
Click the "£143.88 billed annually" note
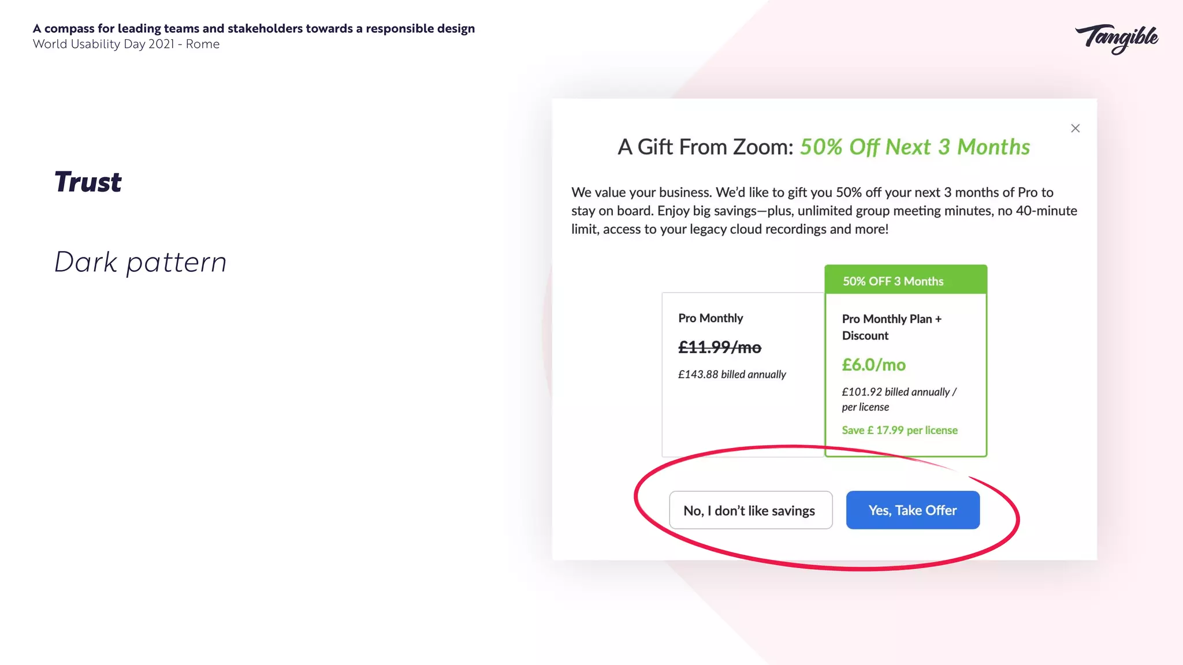click(x=732, y=375)
